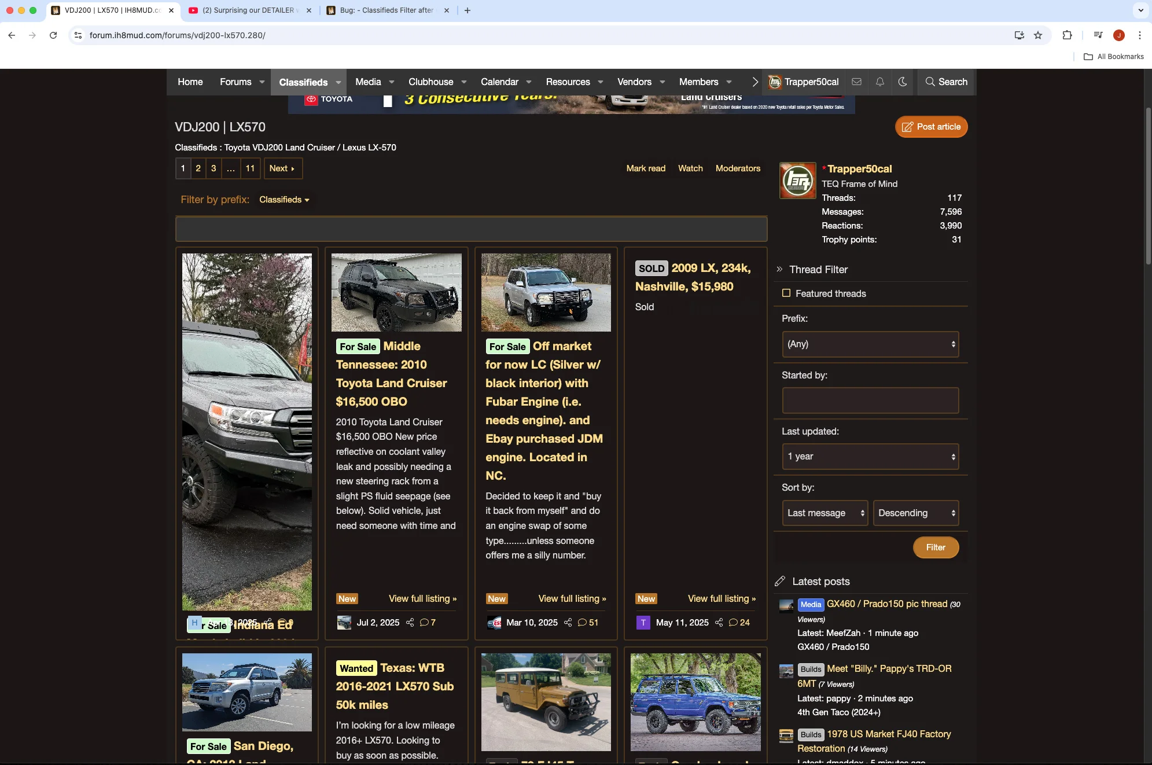This screenshot has height=765, width=1152.
Task: Open the GX460 / Prado150 pic thread
Action: (886, 604)
